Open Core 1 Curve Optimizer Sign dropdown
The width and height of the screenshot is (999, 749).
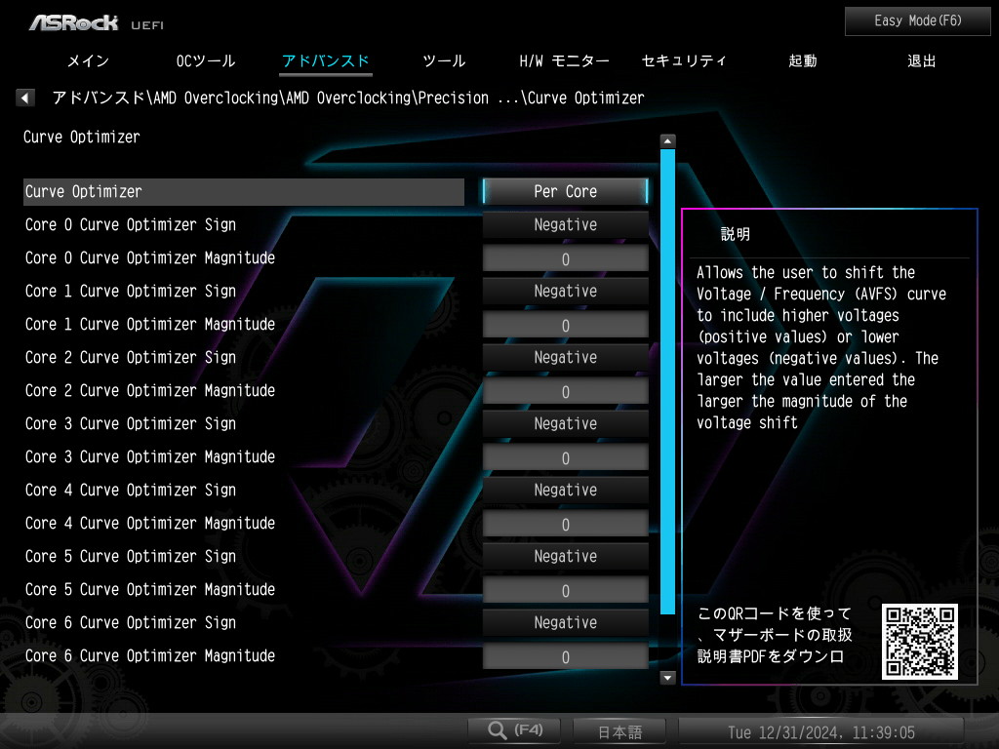tap(565, 291)
